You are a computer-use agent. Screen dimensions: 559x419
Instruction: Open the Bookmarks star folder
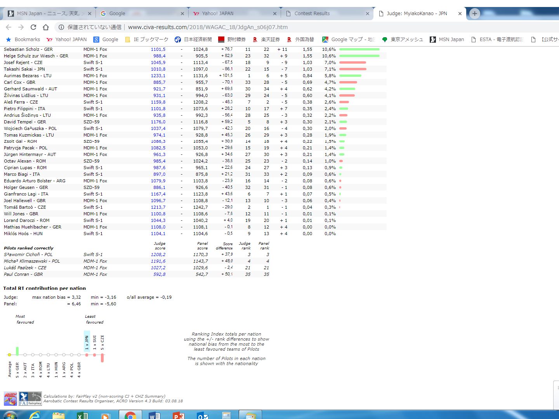[x=23, y=40]
